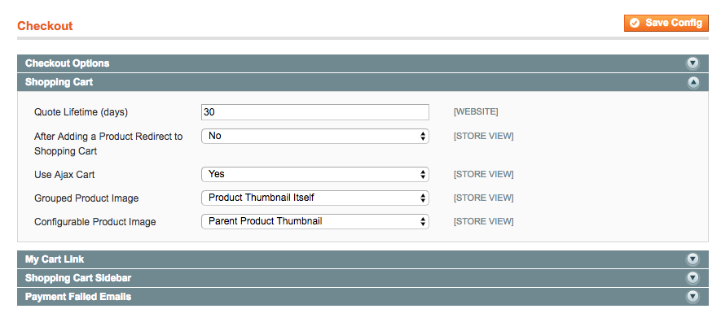Image resolution: width=721 pixels, height=322 pixels.
Task: Open the Payment Failed Emails section
Action: pos(363,297)
